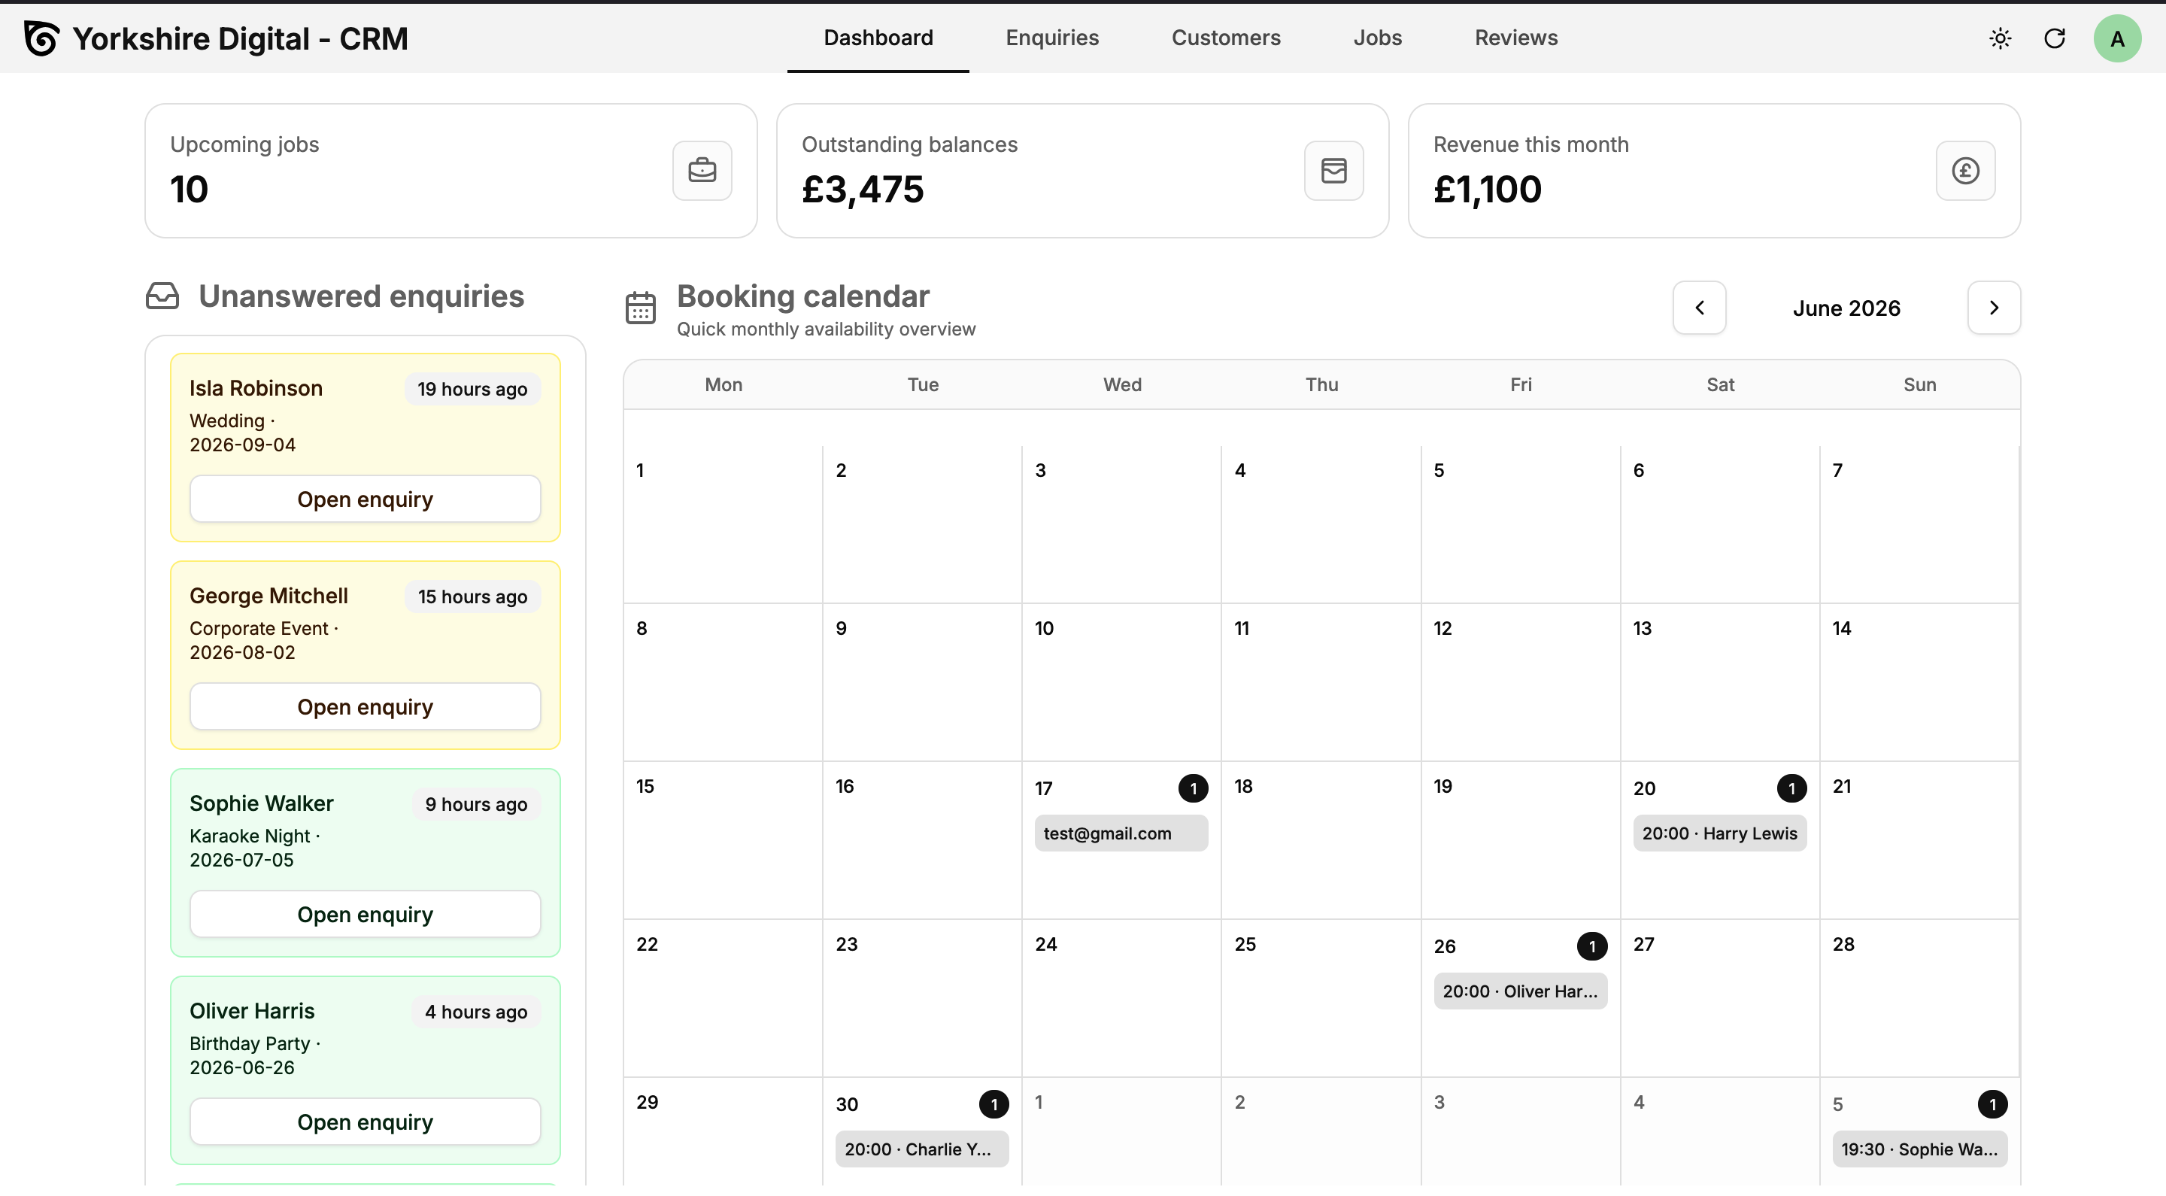Image resolution: width=2166 pixels, height=1196 pixels.
Task: Click the 2026-09-04 wedding date text
Action: tap(242, 445)
